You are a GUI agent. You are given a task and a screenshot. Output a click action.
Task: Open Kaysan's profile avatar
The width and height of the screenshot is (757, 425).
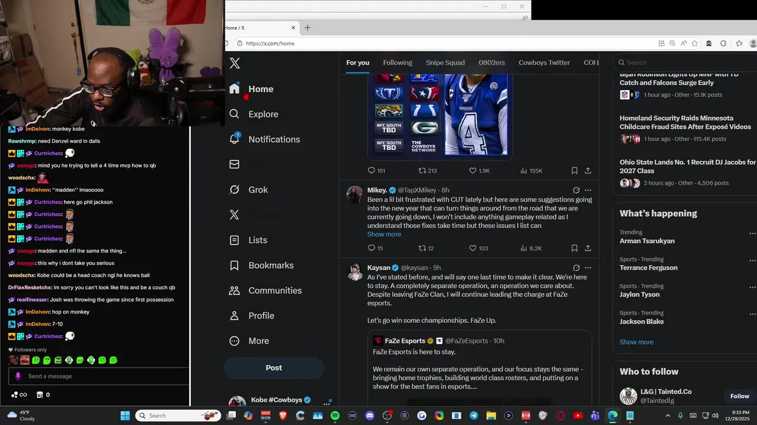click(x=355, y=272)
